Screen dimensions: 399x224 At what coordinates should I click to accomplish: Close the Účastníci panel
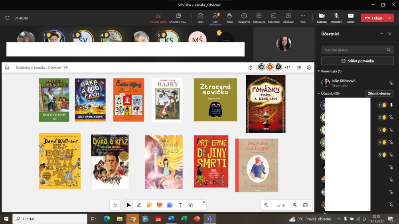point(389,34)
